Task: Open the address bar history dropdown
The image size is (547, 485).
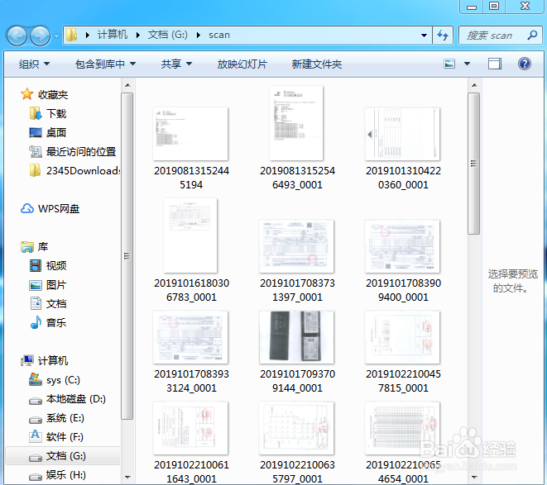Action: click(x=424, y=36)
